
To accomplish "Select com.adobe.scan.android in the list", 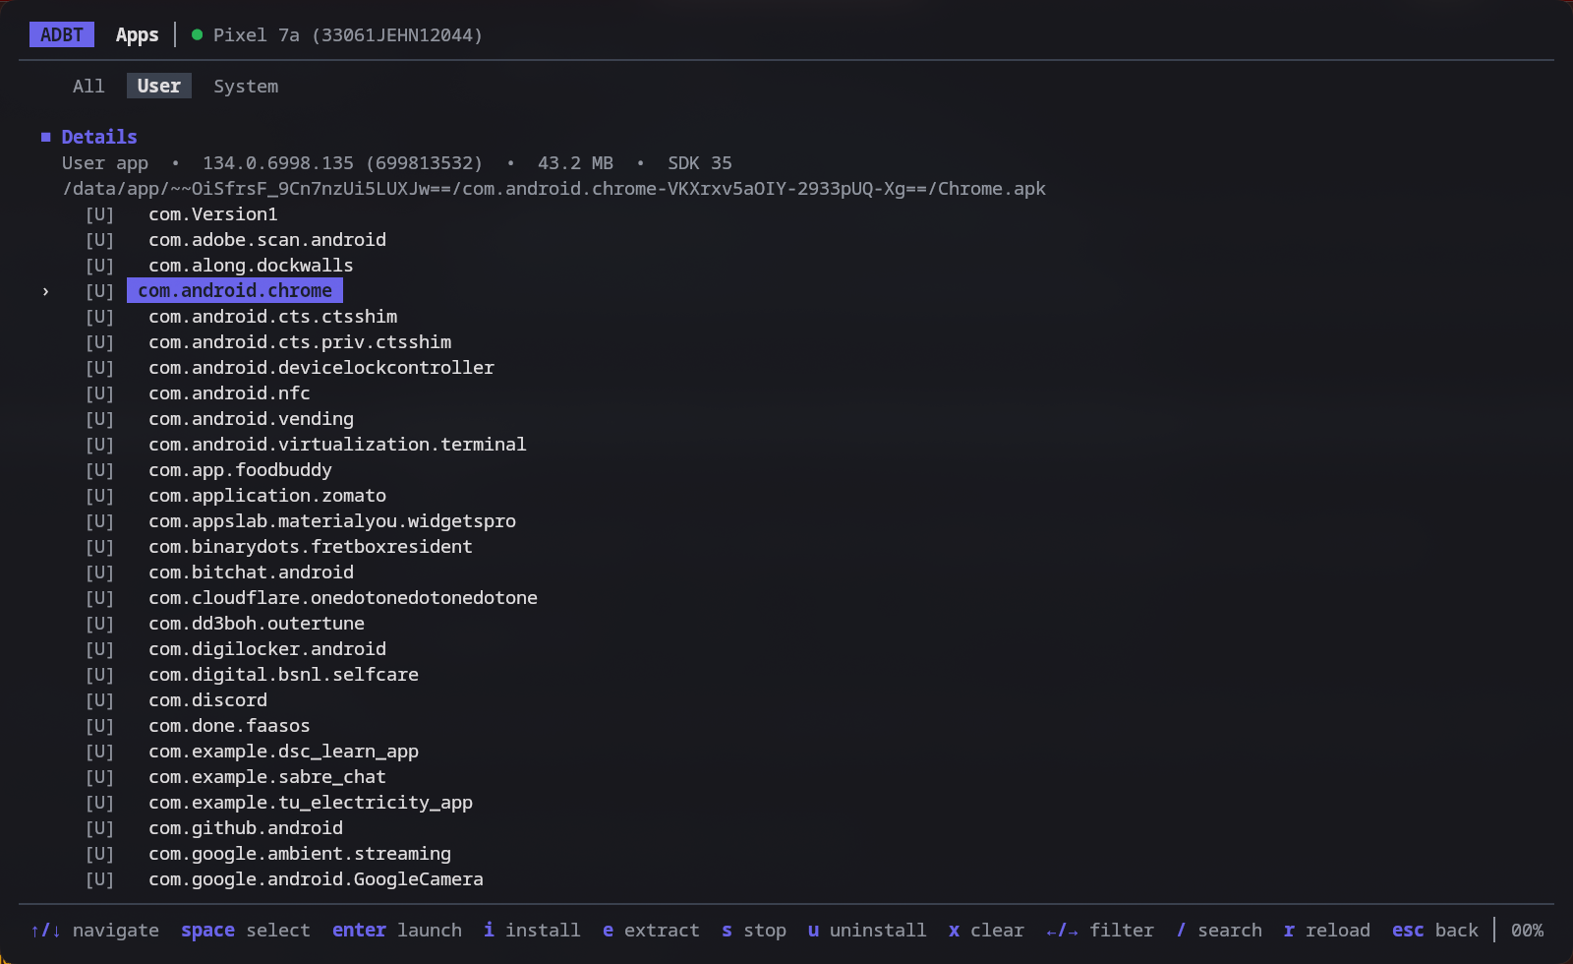I will [x=267, y=240].
